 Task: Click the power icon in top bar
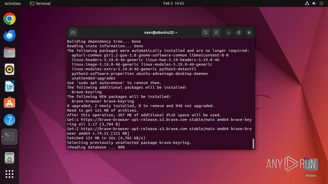coord(322,3)
